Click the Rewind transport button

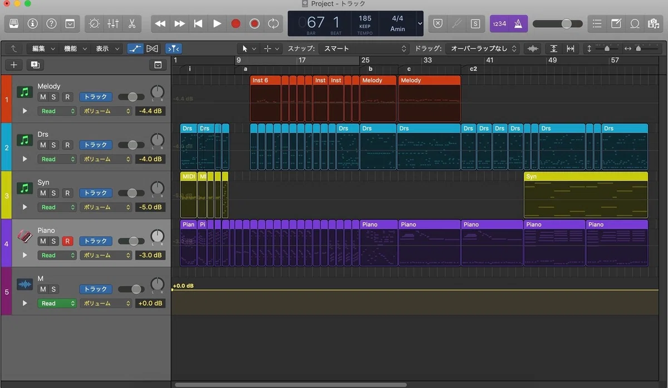point(160,23)
